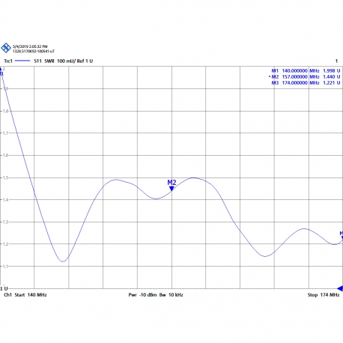Click the Pwr -10 dBm power setting

[142, 295]
